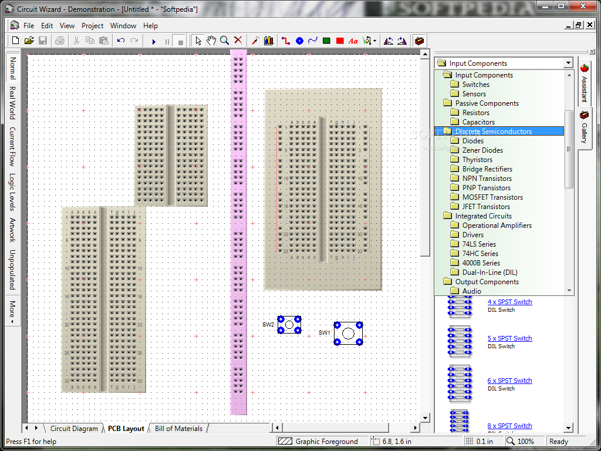Choose Passive Components category

[487, 103]
